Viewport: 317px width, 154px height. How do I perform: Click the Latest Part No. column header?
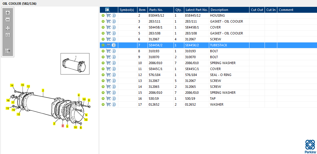tap(196, 10)
